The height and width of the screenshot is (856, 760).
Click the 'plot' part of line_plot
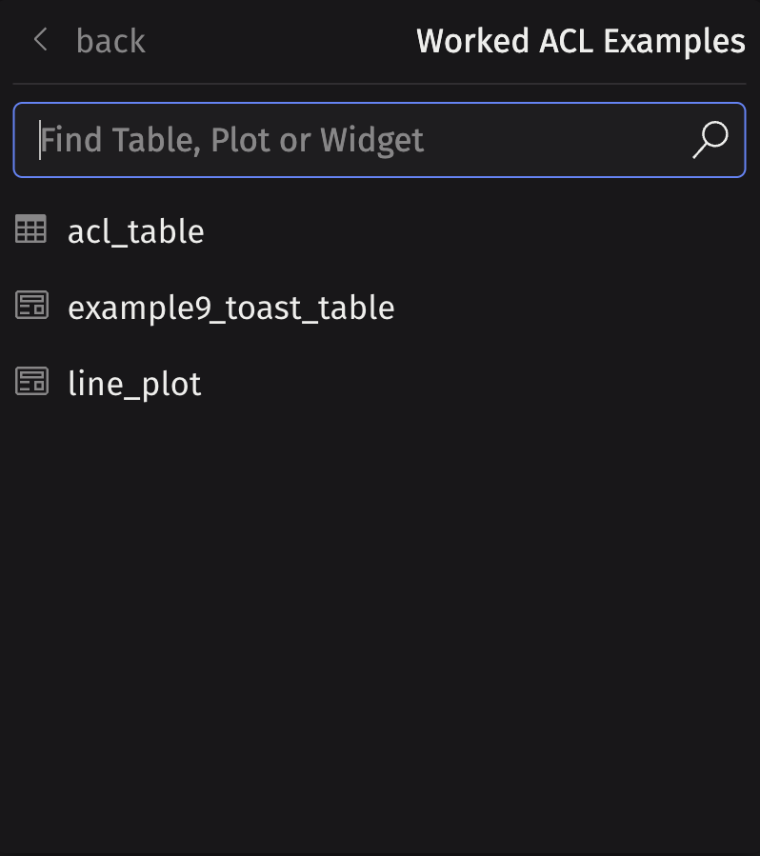(170, 386)
